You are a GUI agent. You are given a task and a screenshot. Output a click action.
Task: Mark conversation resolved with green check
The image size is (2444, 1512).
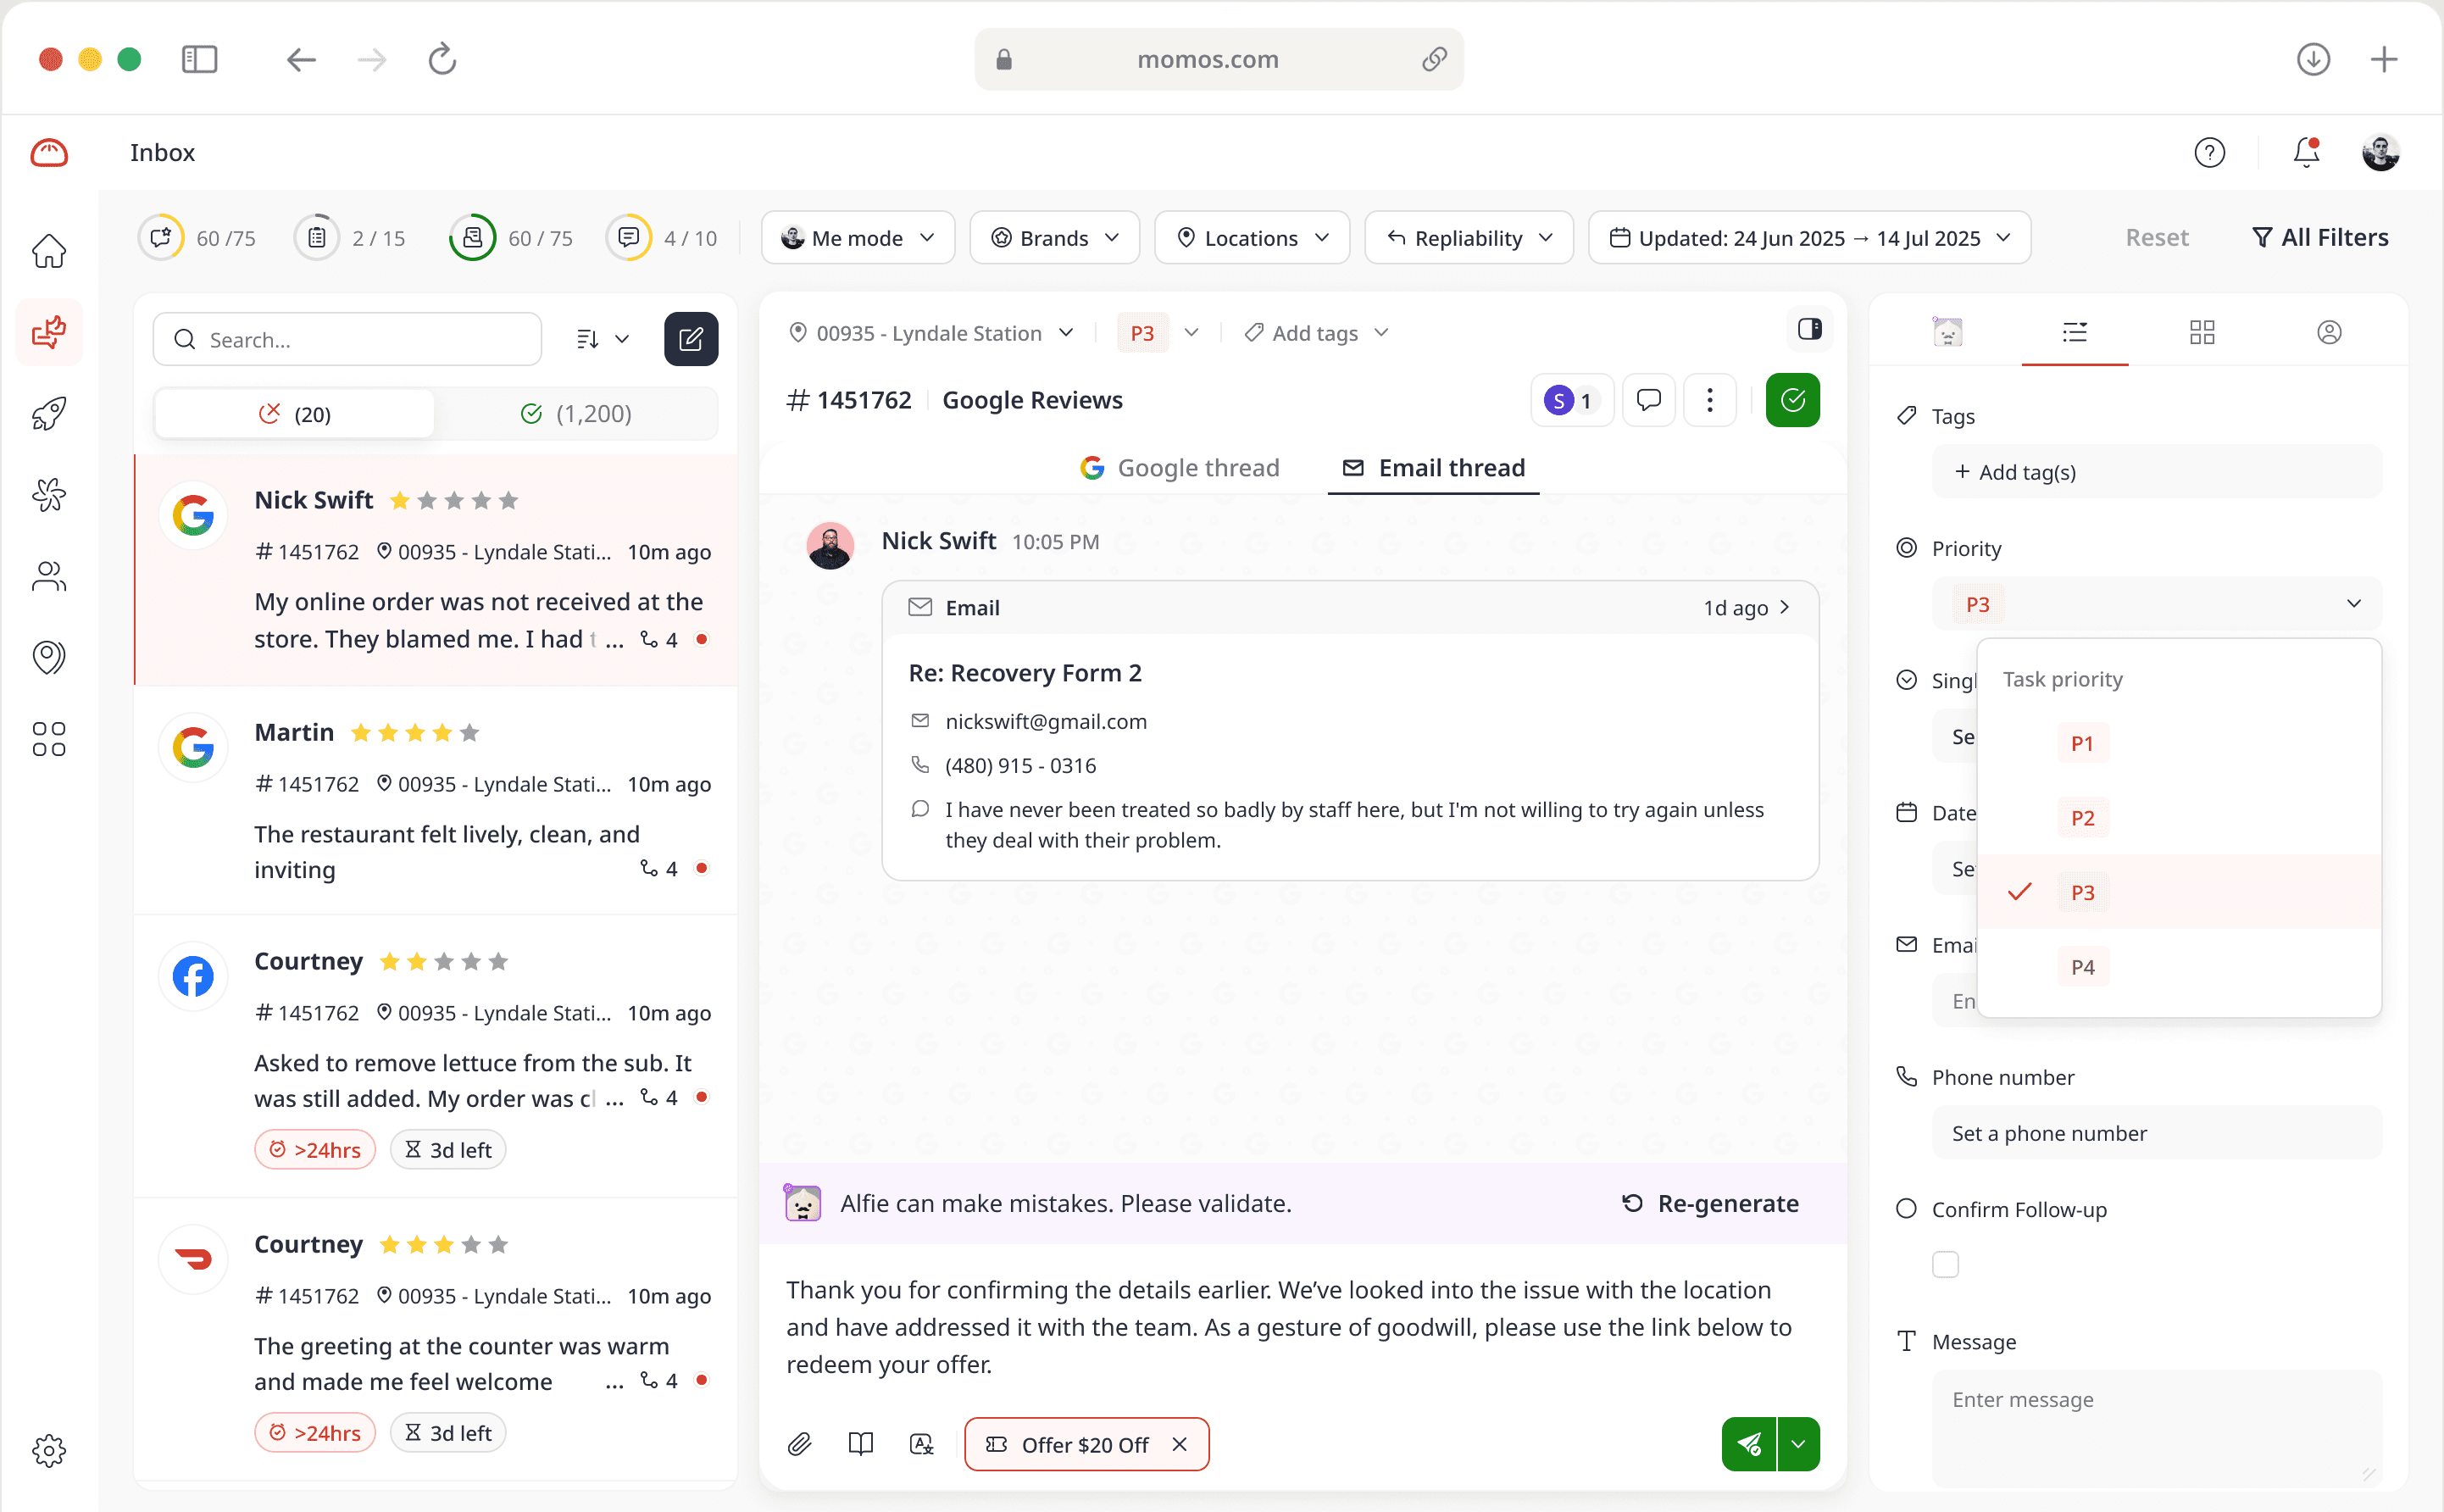1792,400
